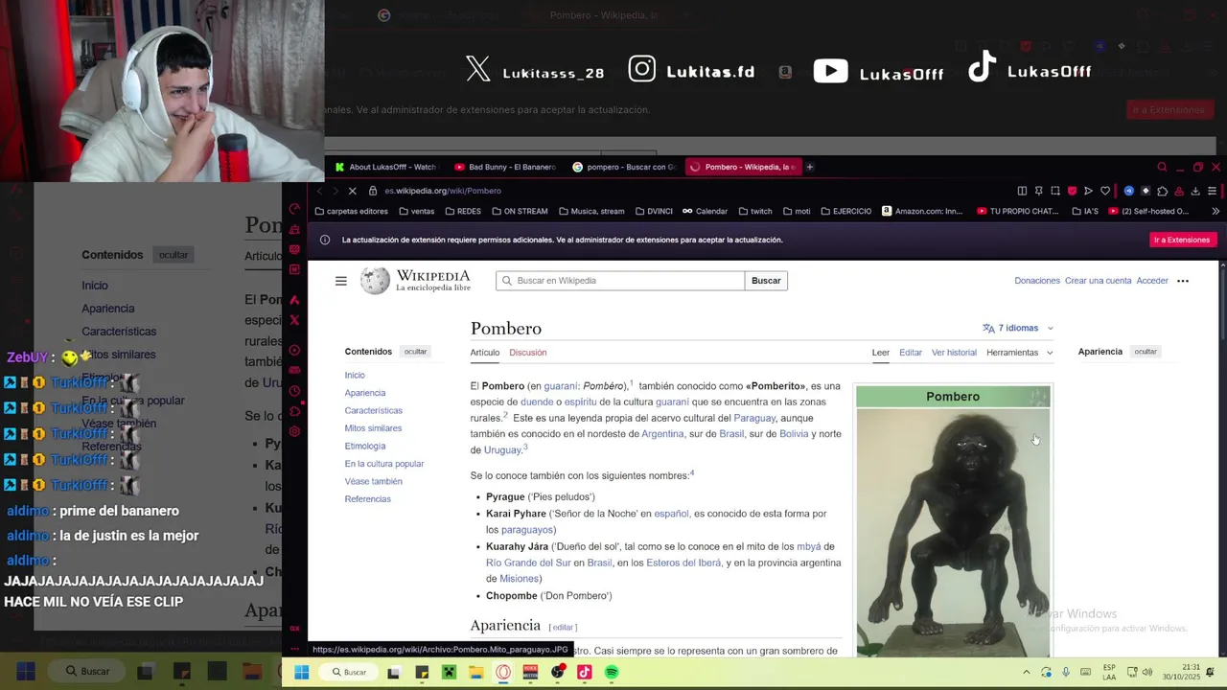This screenshot has height=690, width=1227.
Task: Click the snapshot camera icon in the address bar
Action: [1055, 191]
